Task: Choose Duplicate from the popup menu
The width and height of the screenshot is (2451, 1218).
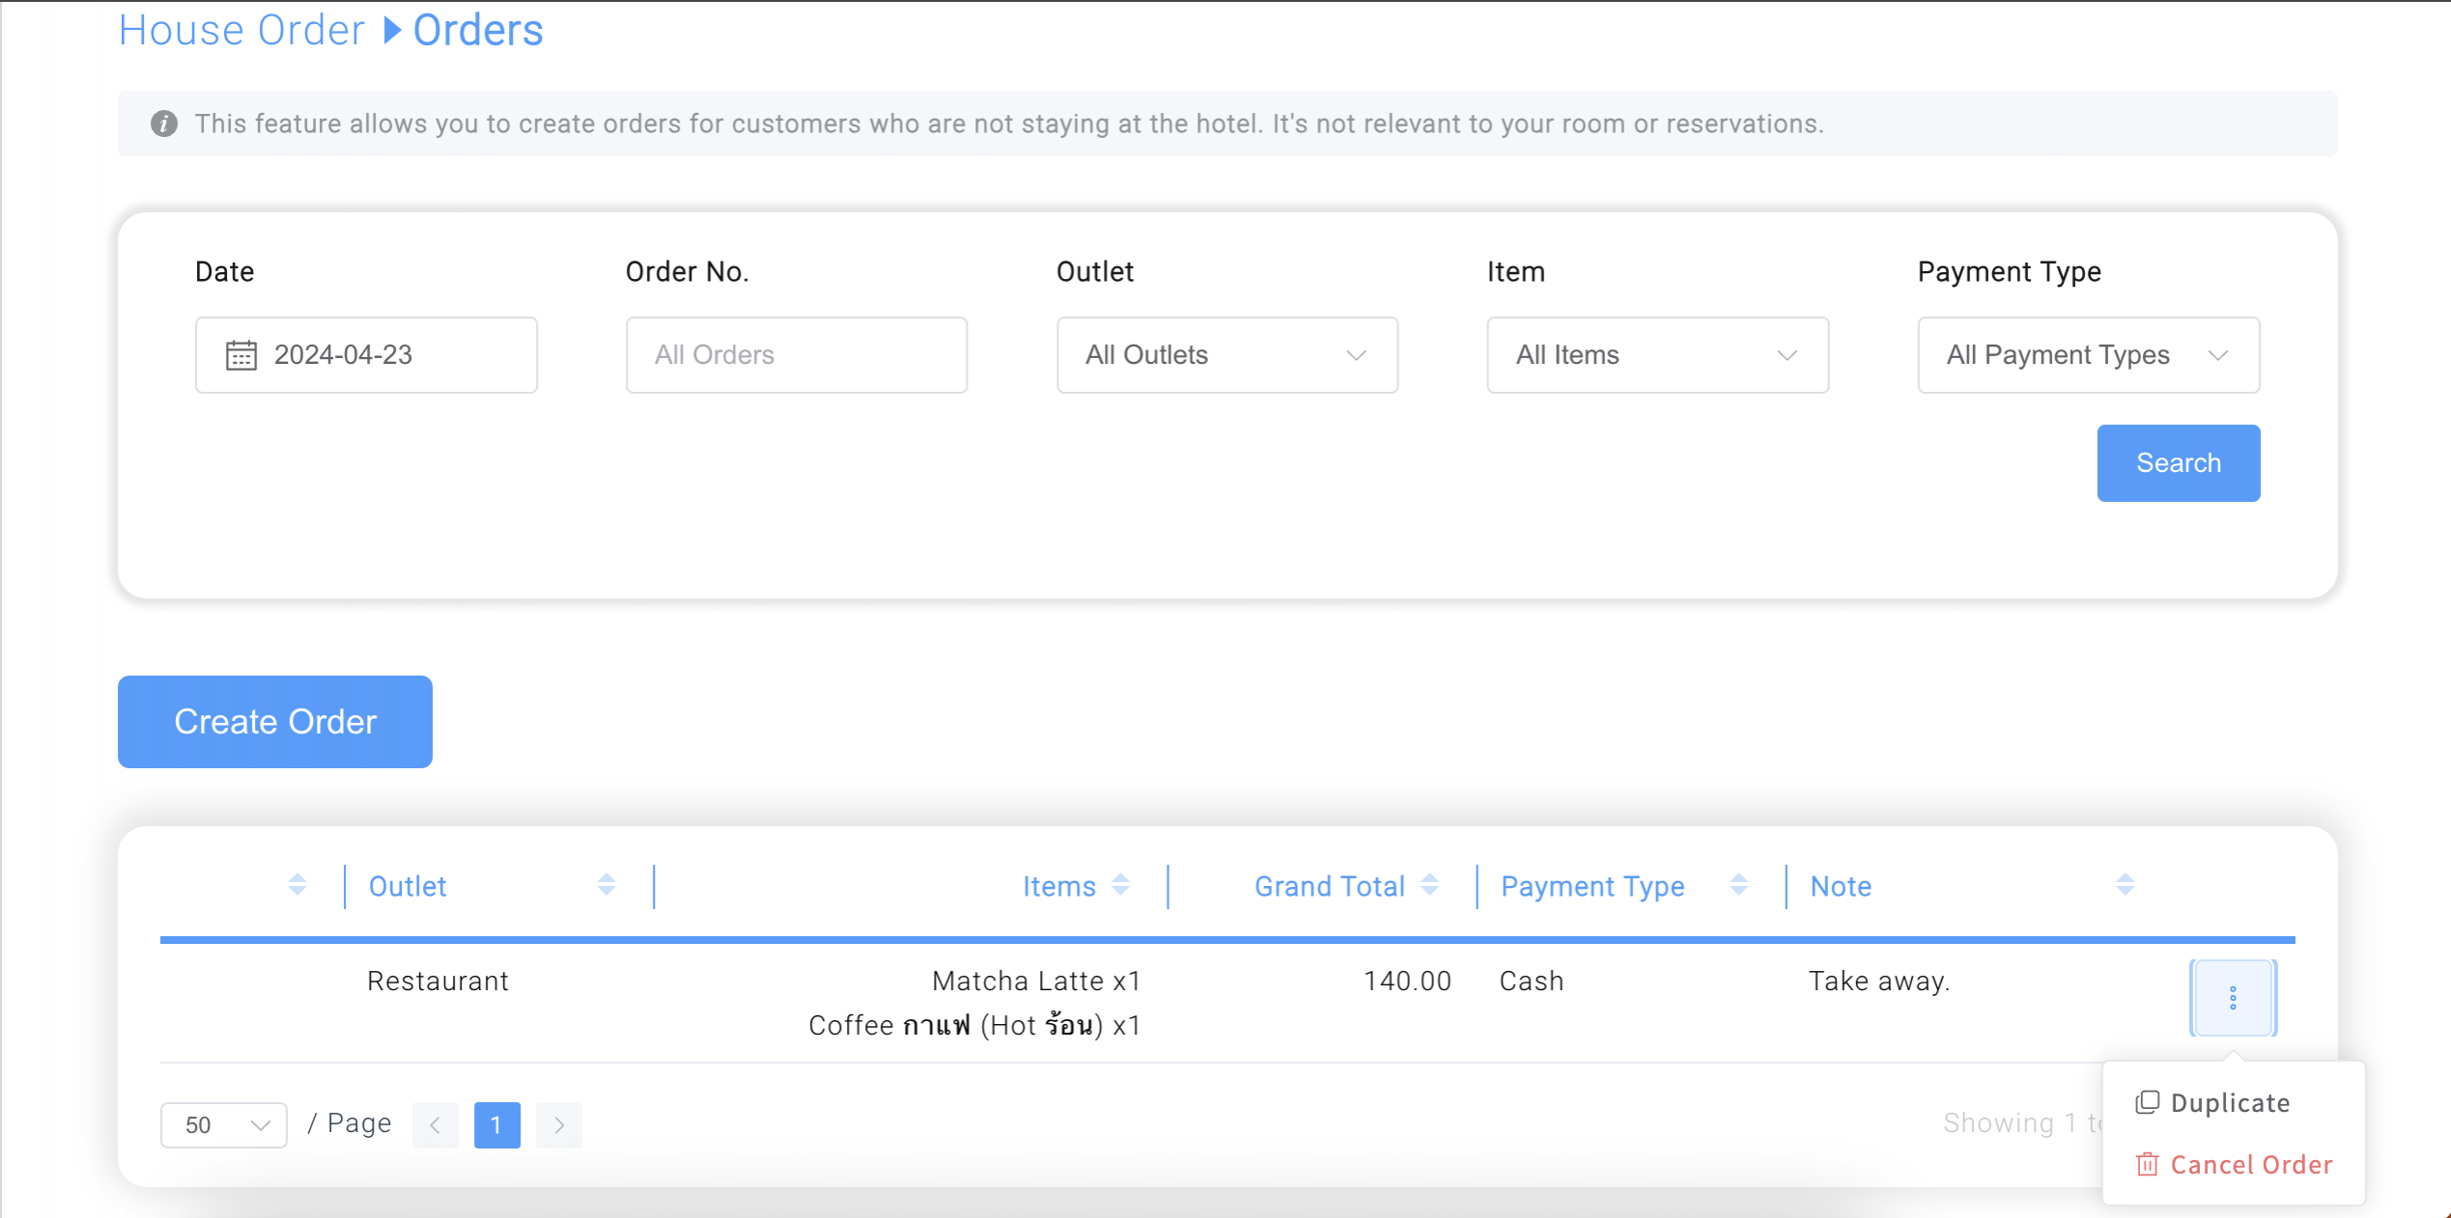Action: pos(2229,1103)
